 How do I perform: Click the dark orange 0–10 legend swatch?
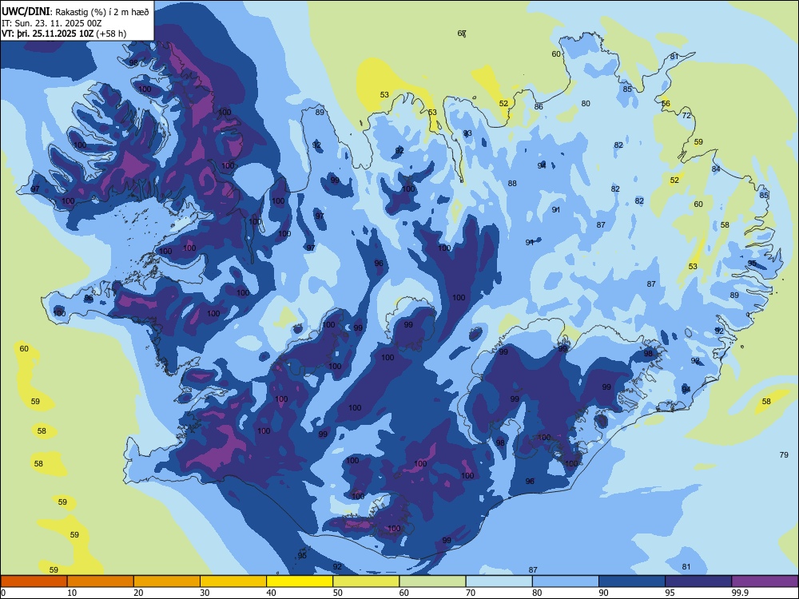(x=34, y=581)
